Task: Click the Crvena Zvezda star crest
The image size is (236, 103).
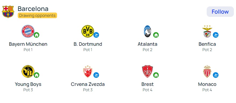Action: tap(88, 71)
